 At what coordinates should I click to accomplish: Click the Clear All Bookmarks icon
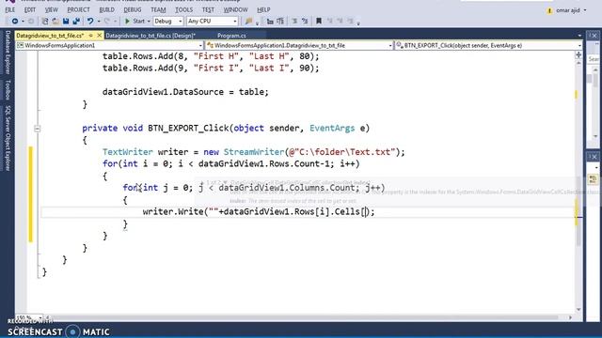350,21
